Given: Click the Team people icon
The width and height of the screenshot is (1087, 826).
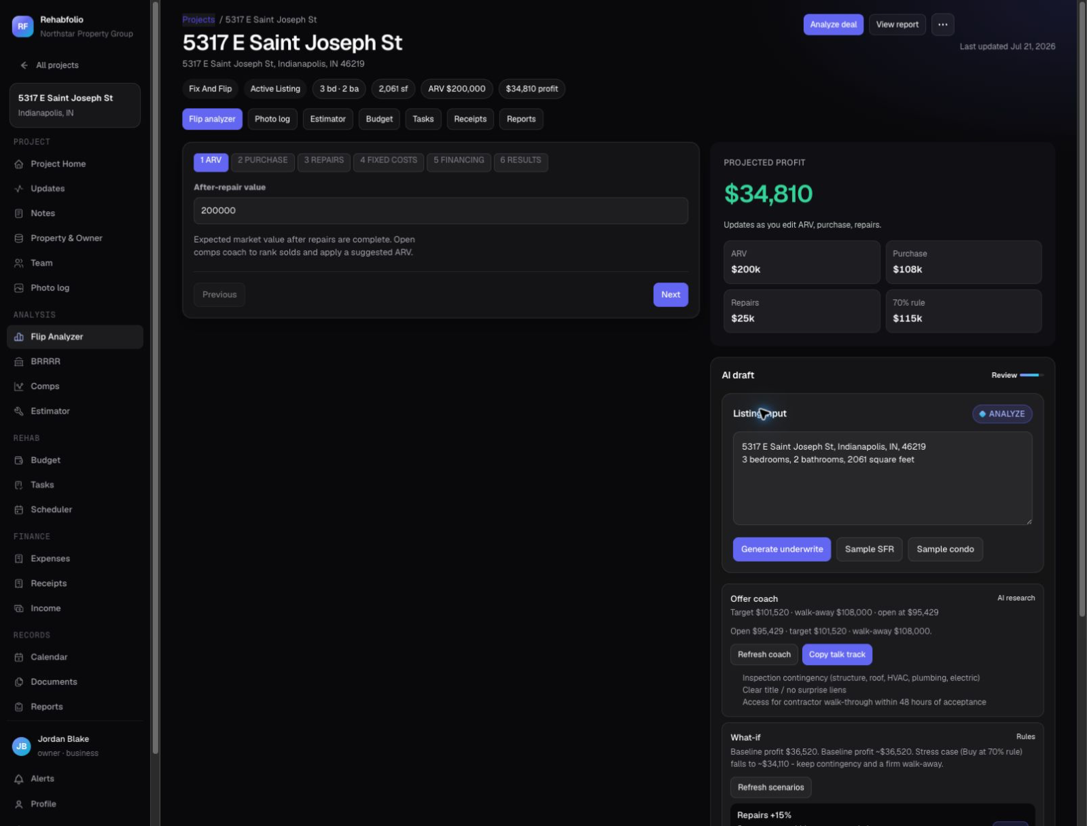Looking at the screenshot, I should pos(19,263).
